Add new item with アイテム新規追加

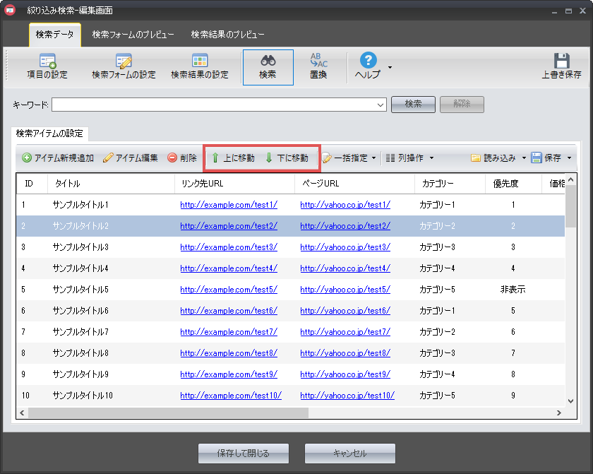click(x=58, y=158)
